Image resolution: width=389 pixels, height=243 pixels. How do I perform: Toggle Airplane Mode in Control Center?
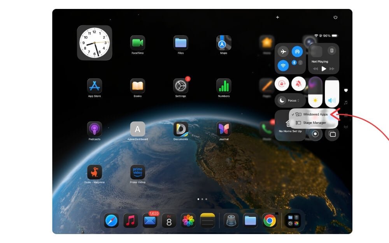click(x=283, y=52)
